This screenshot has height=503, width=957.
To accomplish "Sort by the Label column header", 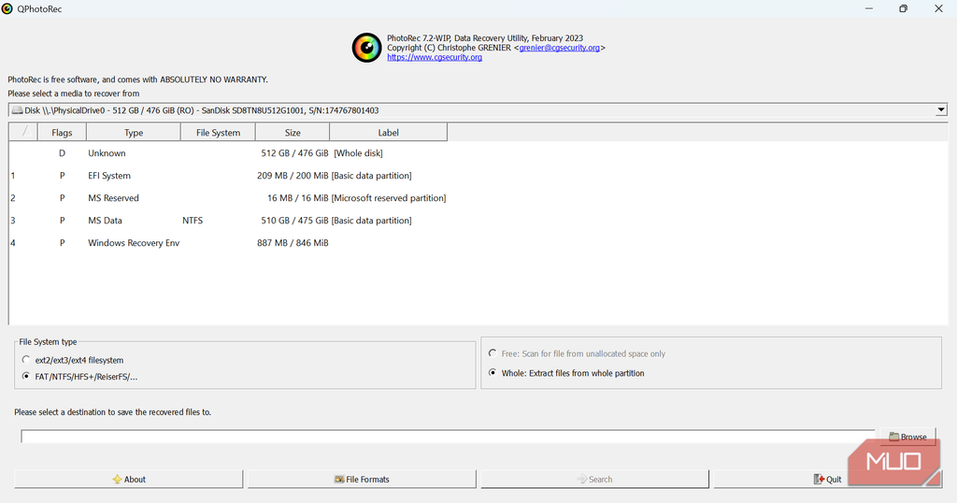I will [388, 133].
